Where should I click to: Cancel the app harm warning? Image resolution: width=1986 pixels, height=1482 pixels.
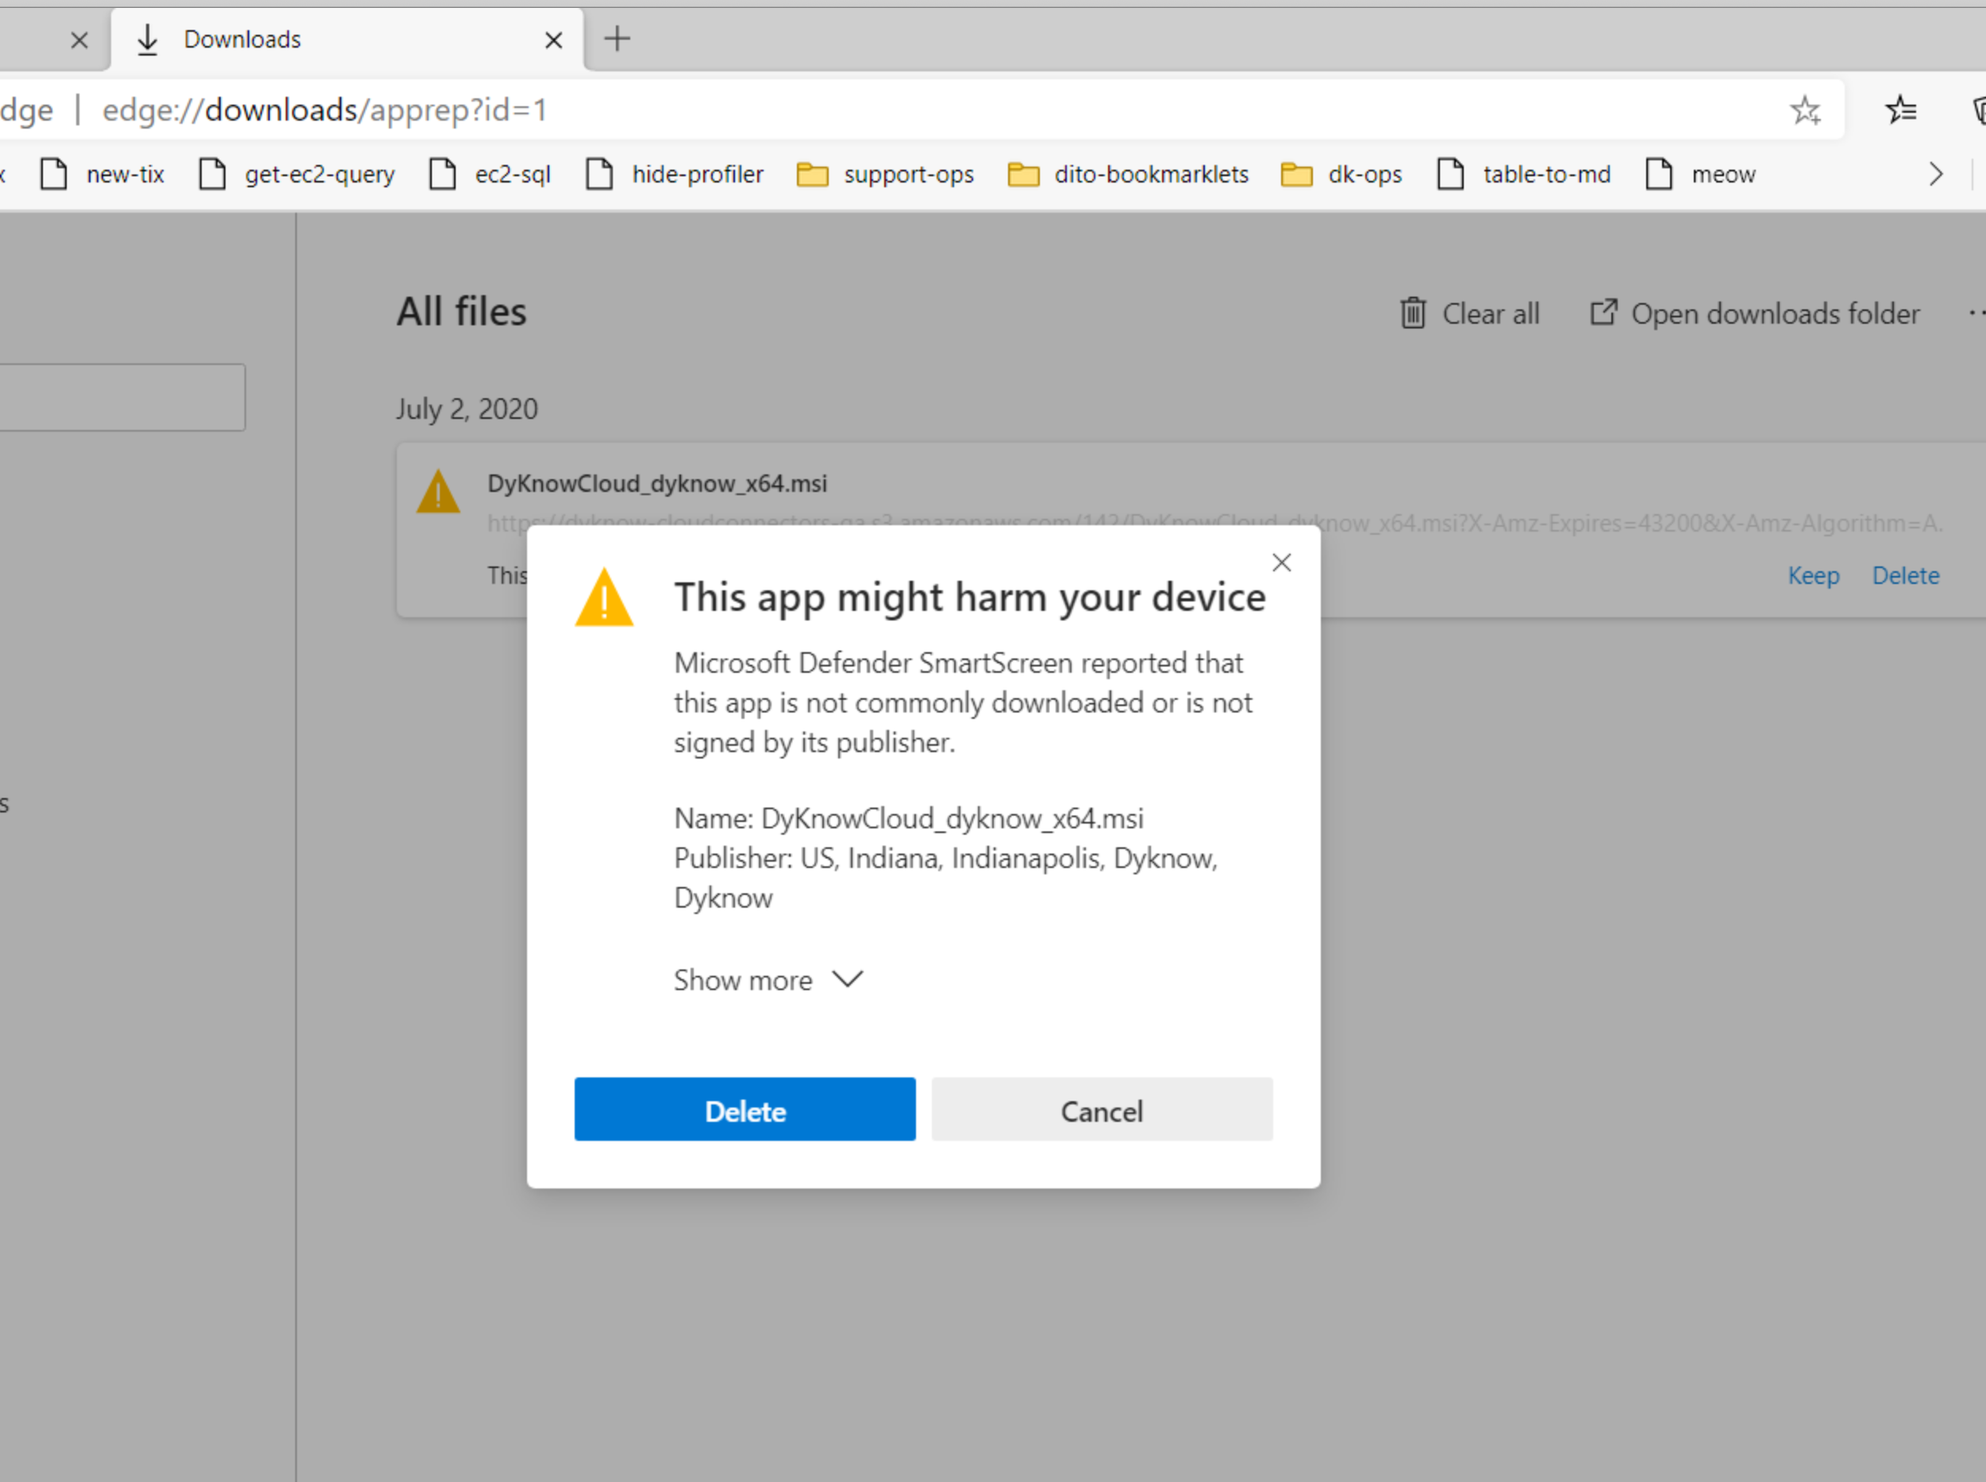click(x=1101, y=1110)
